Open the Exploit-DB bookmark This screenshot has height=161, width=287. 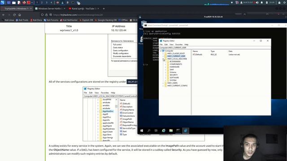(x=86, y=20)
